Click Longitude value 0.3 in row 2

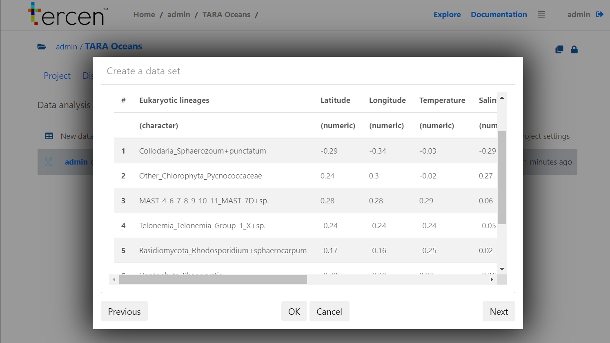[374, 176]
